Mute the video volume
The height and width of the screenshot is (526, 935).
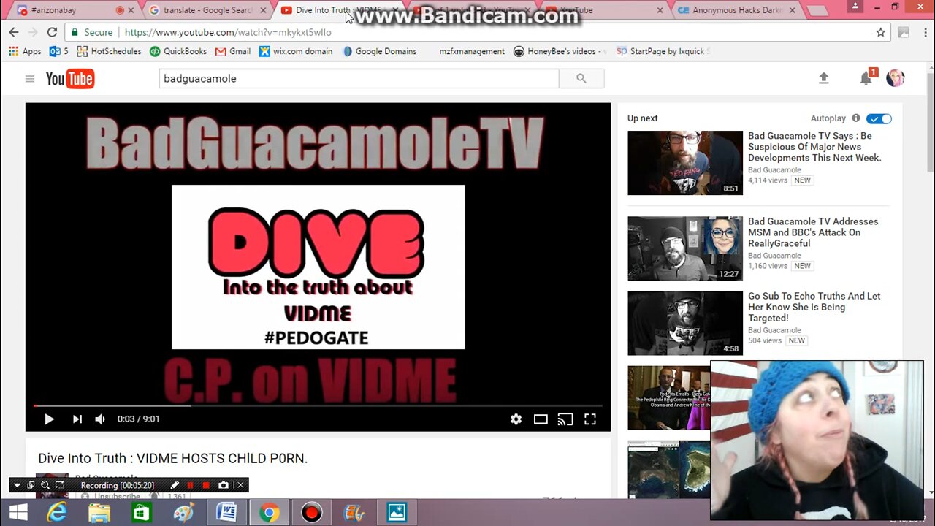pyautogui.click(x=100, y=419)
